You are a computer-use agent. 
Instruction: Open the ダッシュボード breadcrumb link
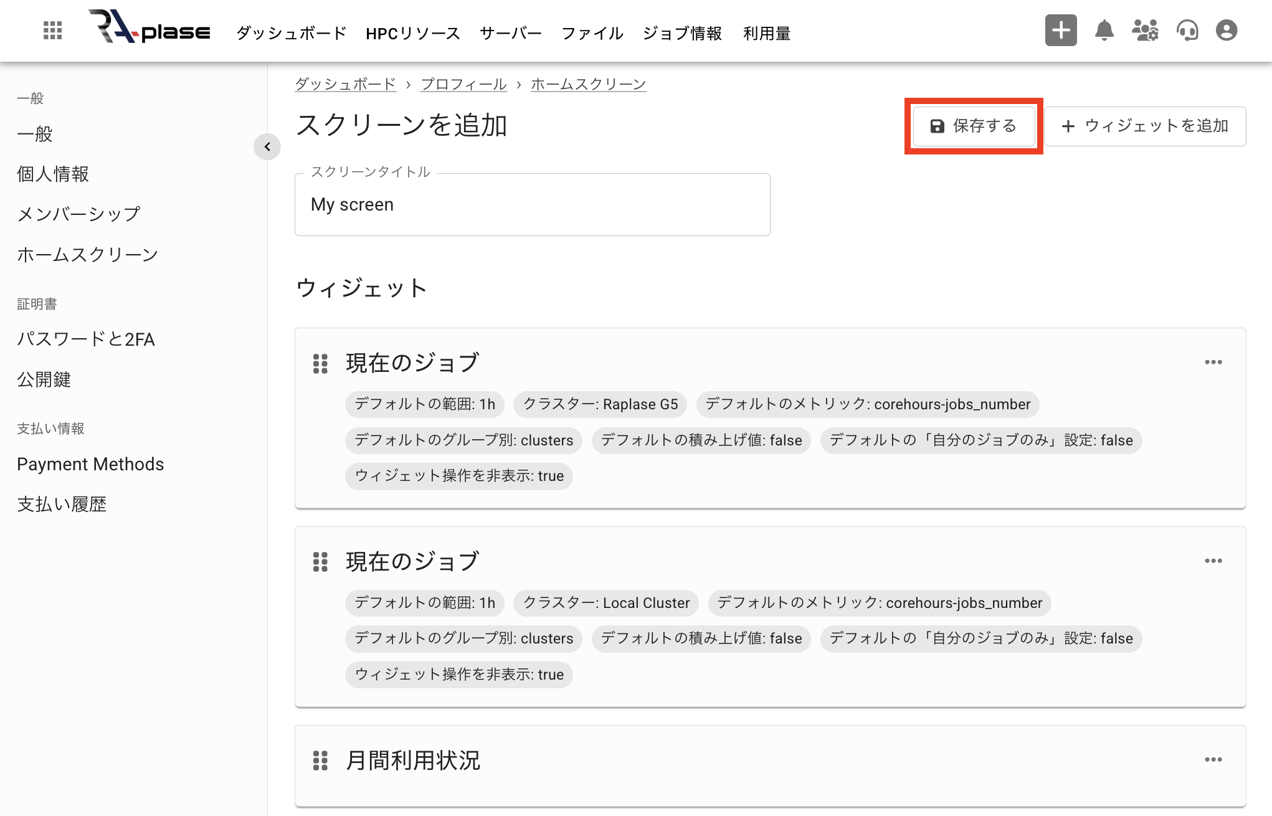click(x=345, y=83)
